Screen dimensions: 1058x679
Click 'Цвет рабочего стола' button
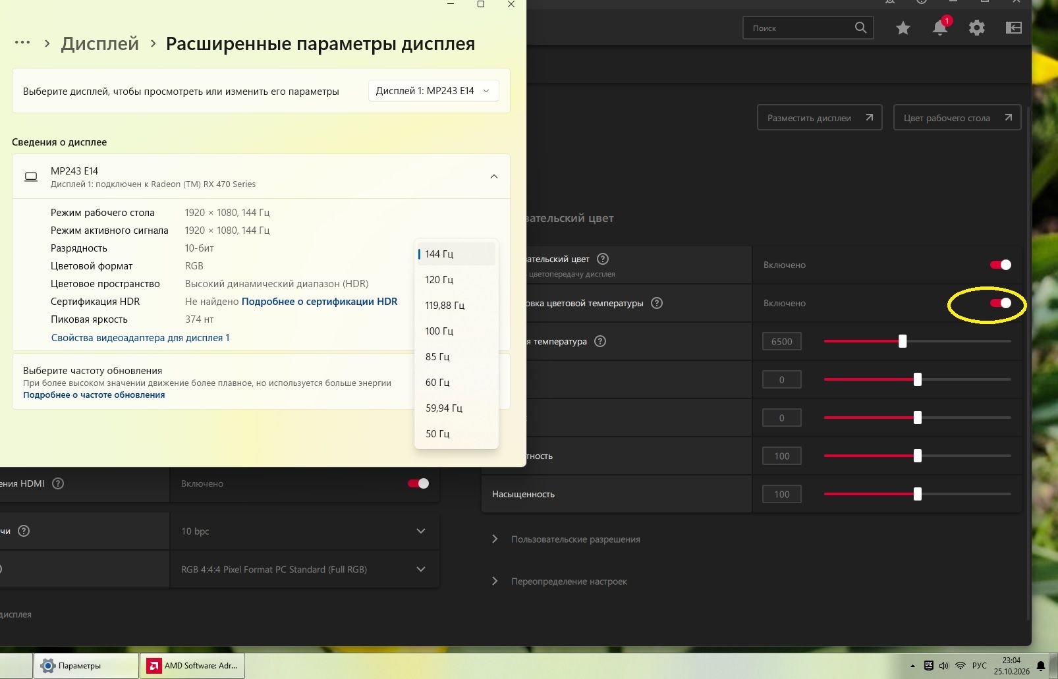957,118
